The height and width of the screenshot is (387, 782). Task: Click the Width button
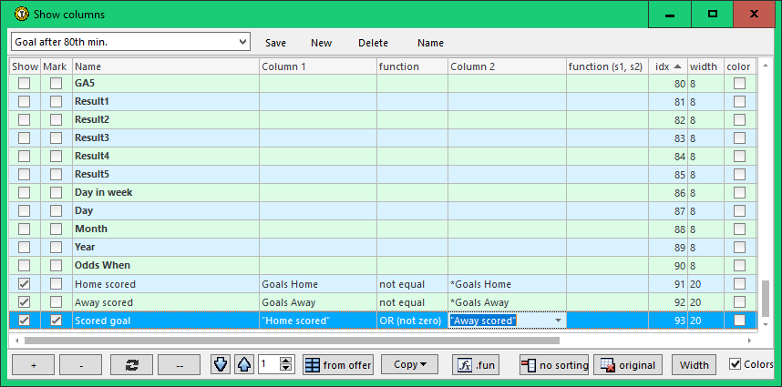click(694, 365)
